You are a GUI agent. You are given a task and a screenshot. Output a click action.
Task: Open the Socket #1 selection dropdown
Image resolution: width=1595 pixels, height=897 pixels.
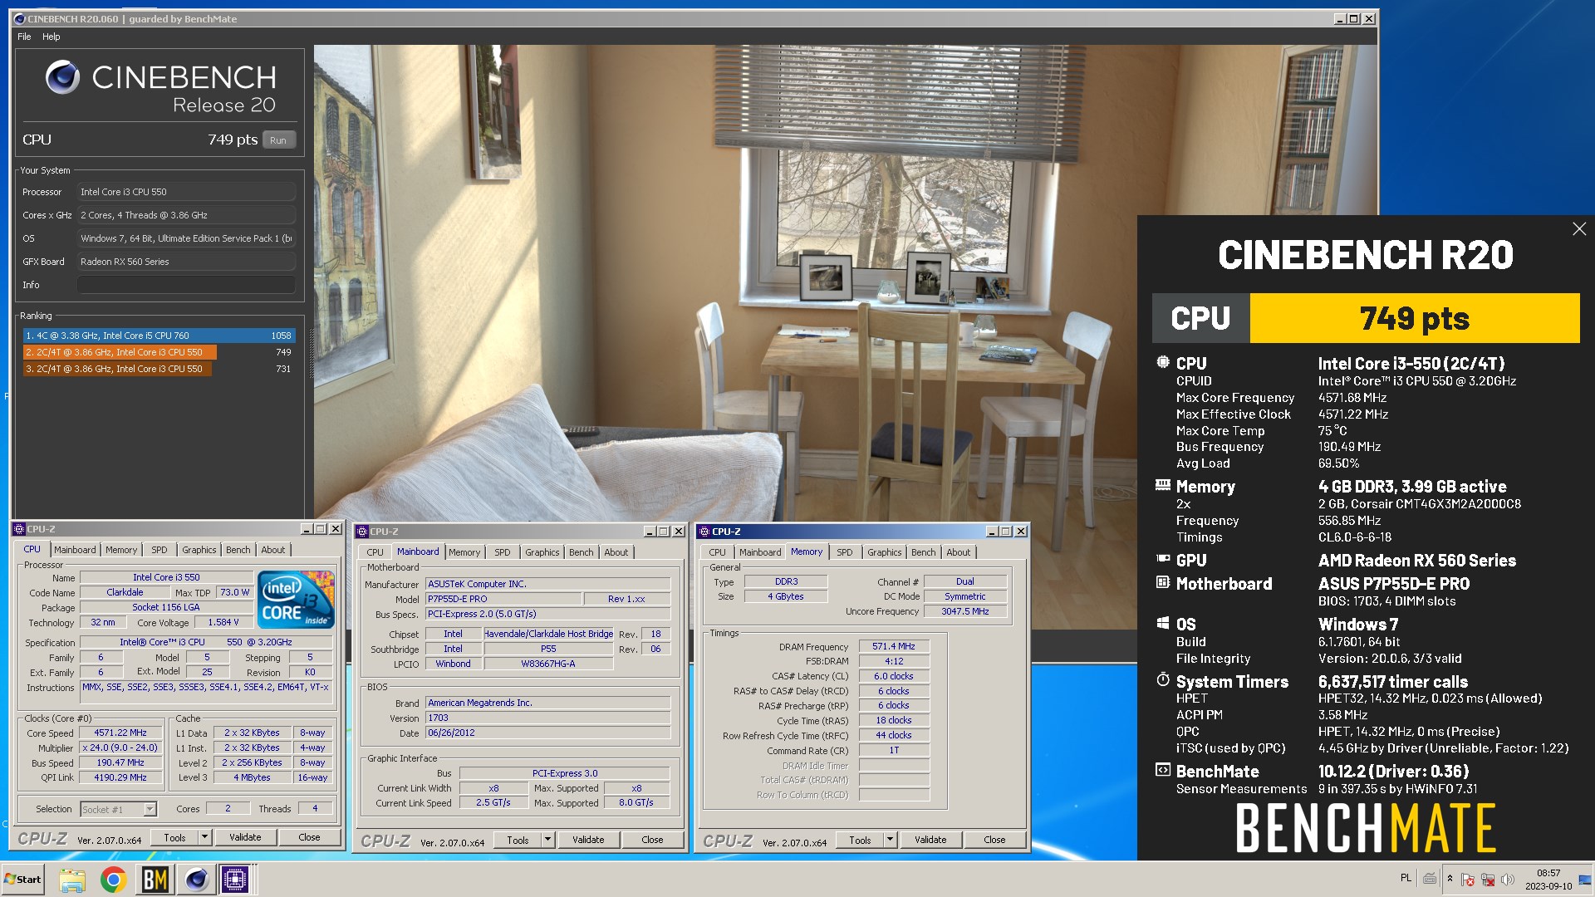[118, 809]
